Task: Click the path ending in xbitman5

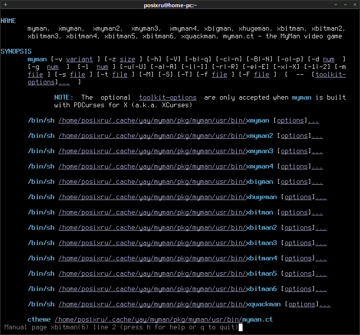Action: (x=168, y=274)
